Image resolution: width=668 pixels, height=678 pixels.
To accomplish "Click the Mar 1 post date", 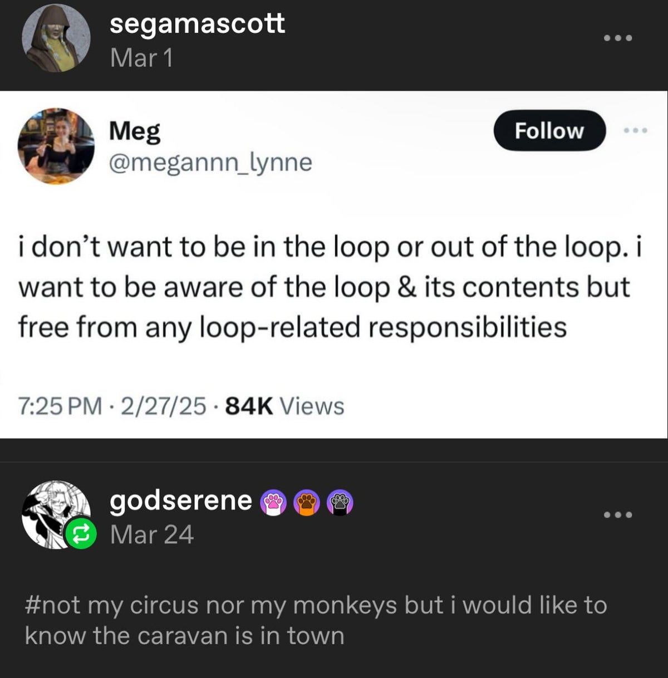I will 141,57.
